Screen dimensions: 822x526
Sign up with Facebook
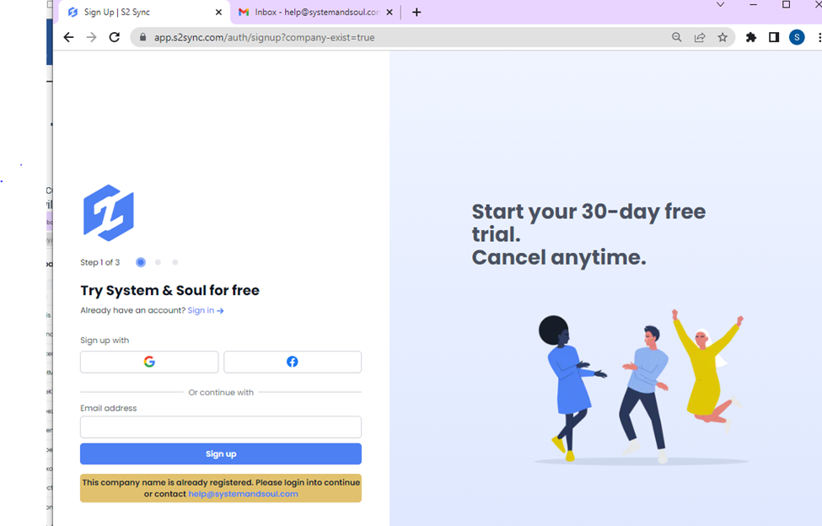click(x=293, y=362)
